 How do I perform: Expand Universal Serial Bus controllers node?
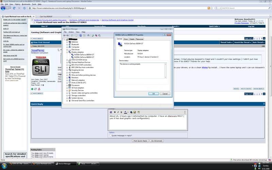[x=67, y=101]
